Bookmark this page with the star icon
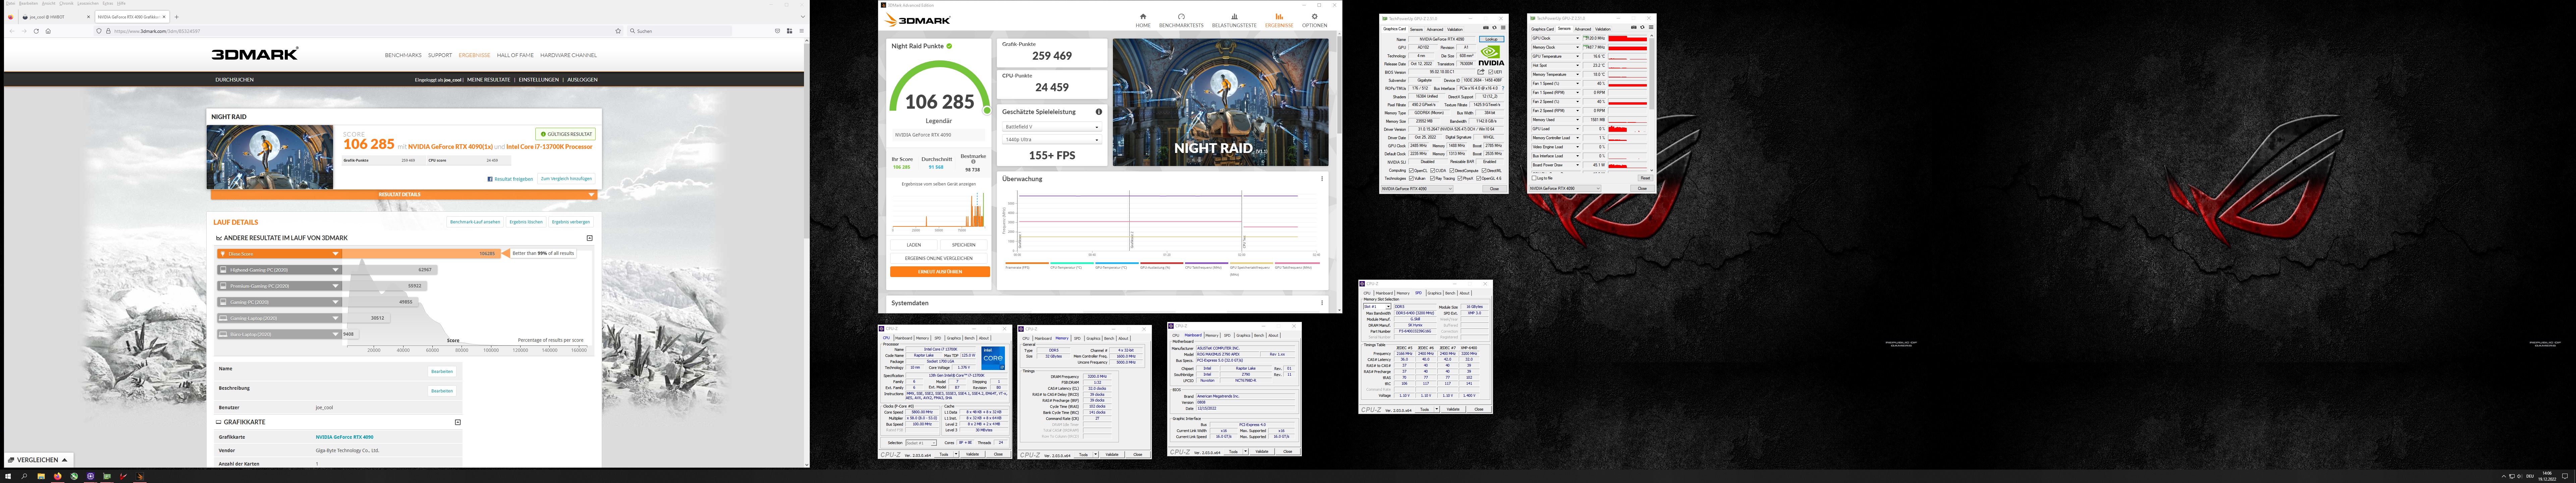This screenshot has width=2576, height=483. (618, 31)
